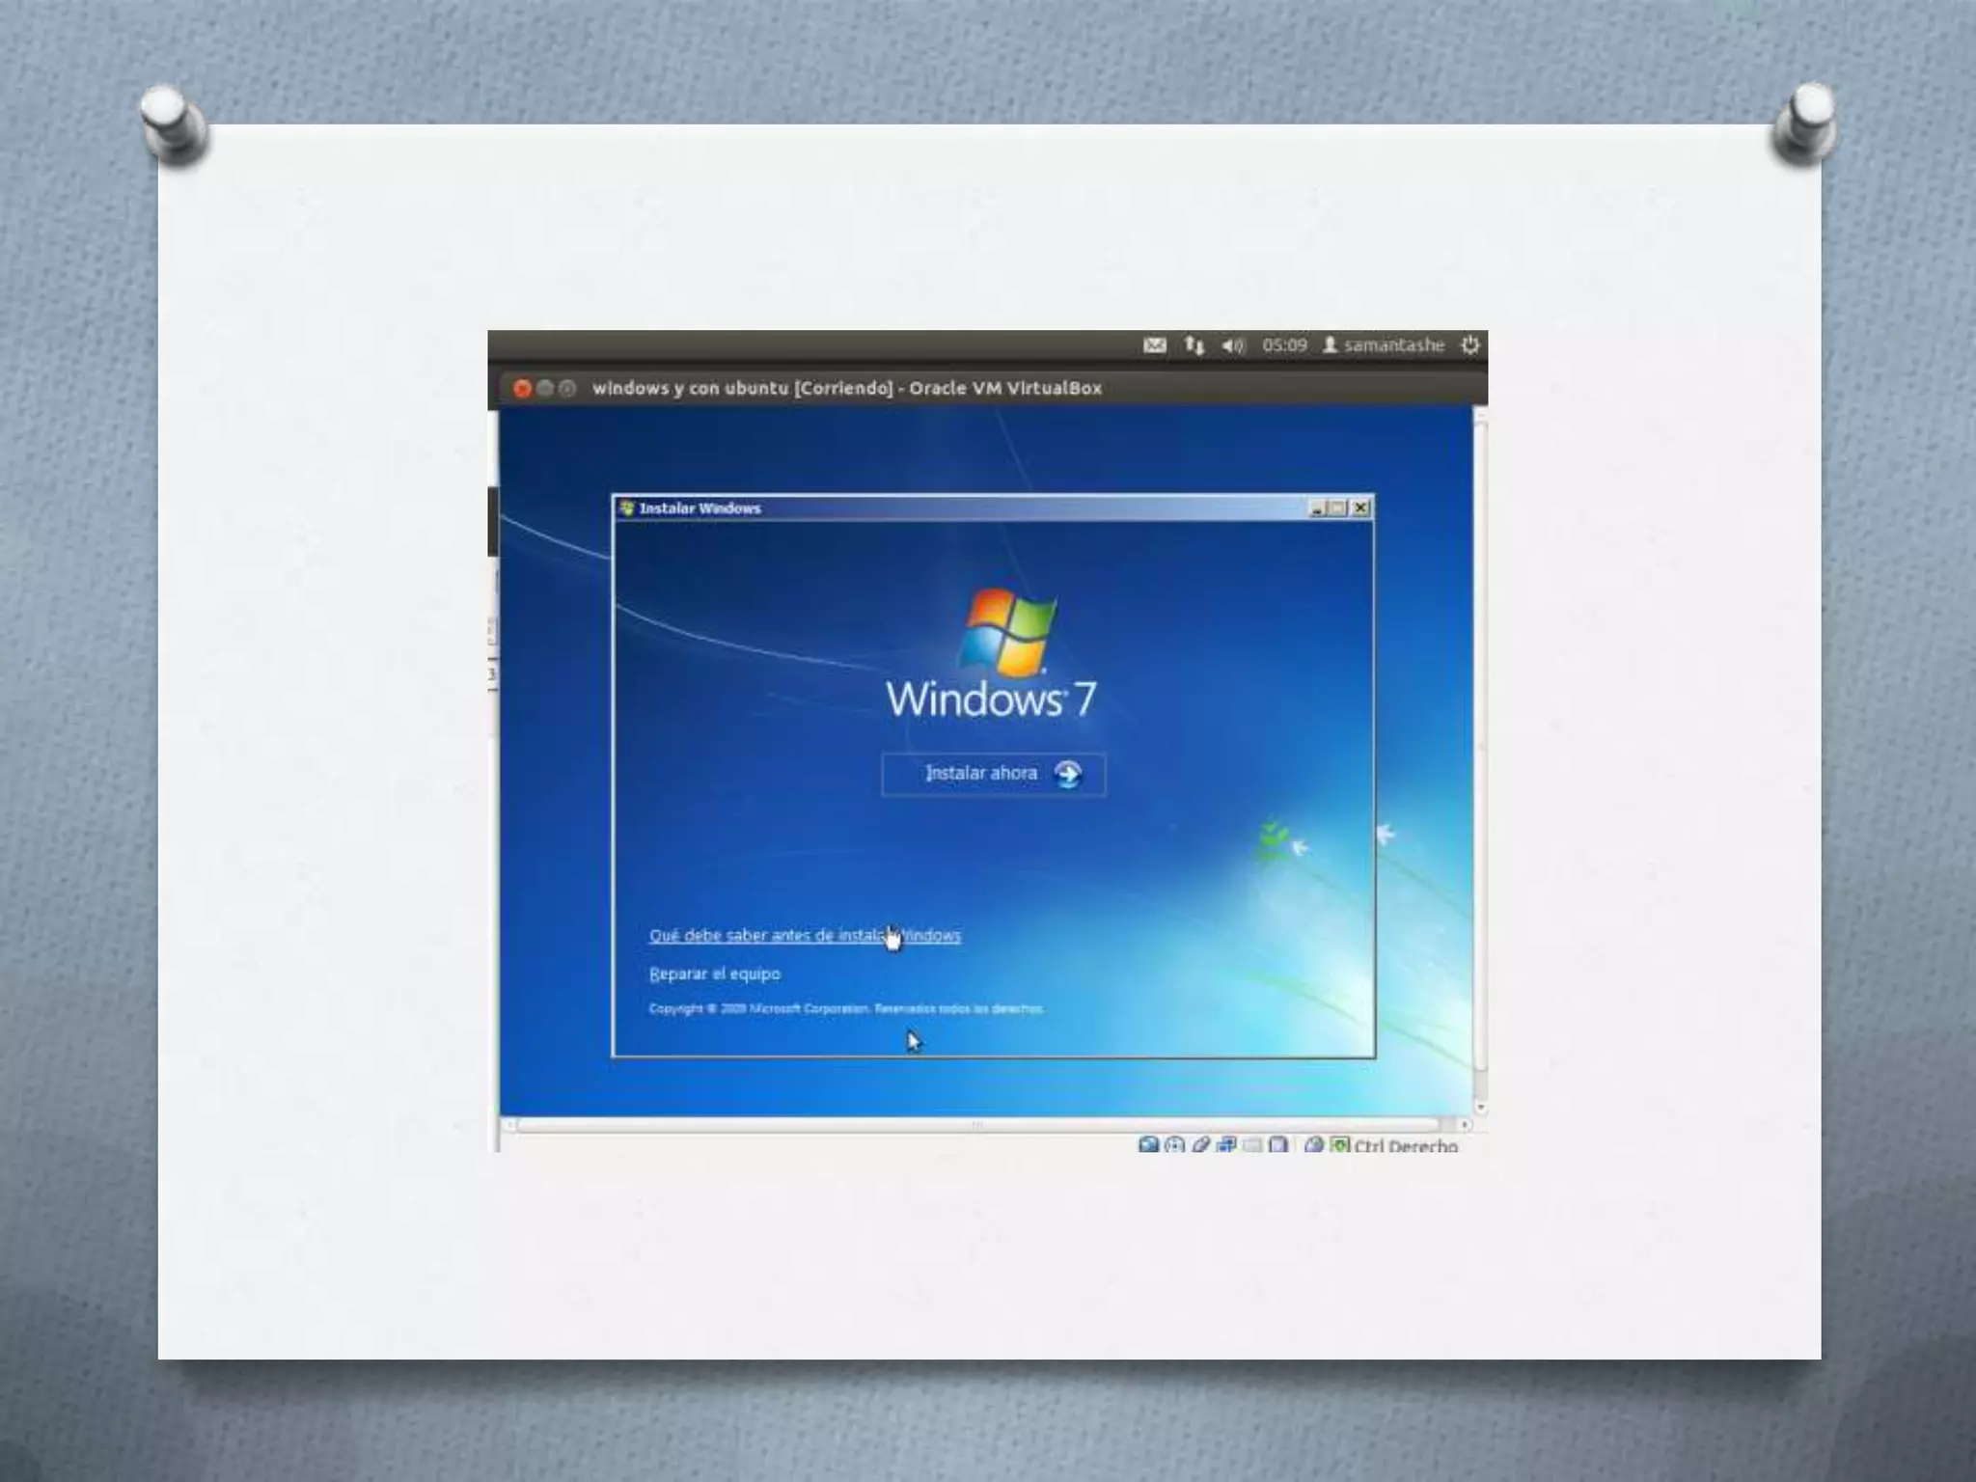This screenshot has width=1976, height=1482.
Task: Open the samantashe user menu
Action: point(1384,345)
